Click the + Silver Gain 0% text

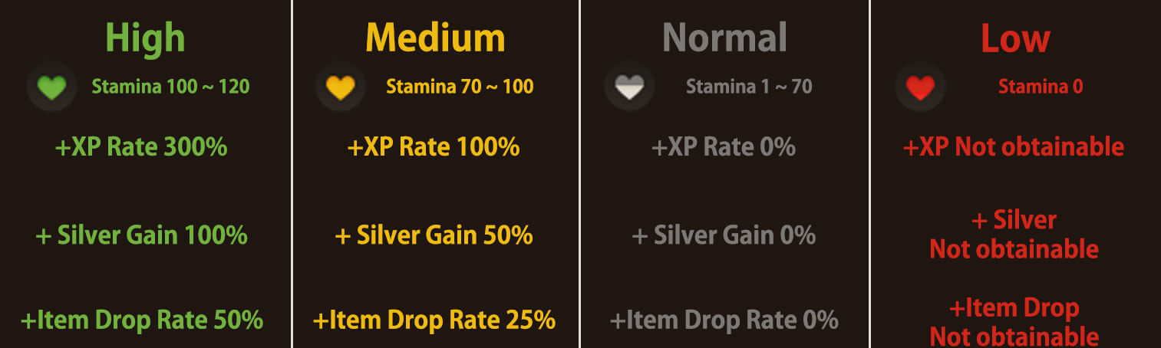(x=724, y=235)
